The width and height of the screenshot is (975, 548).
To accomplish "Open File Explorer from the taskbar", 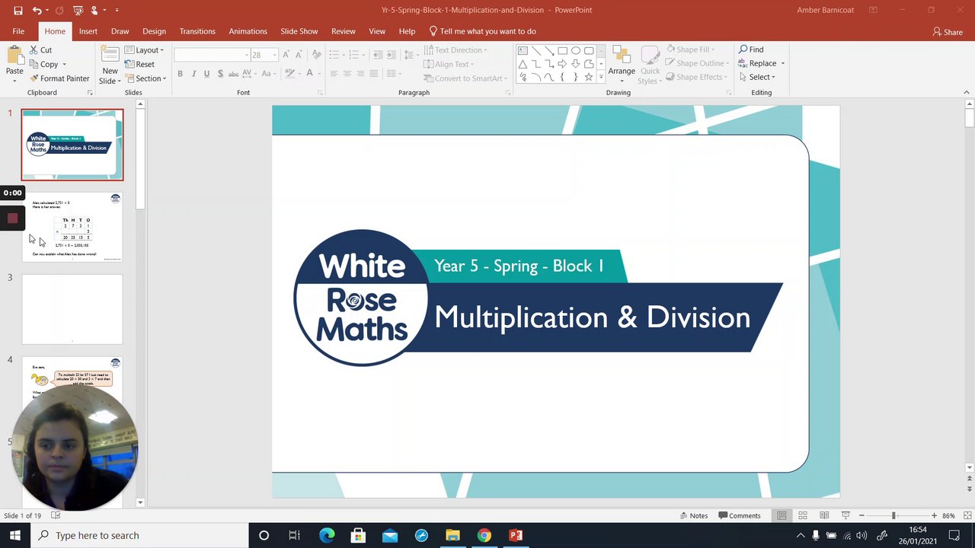I will point(452,535).
